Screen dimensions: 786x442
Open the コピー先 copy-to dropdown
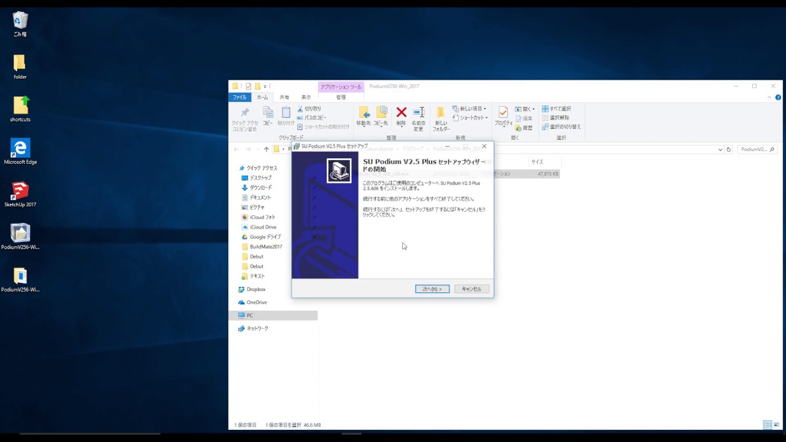pos(381,117)
